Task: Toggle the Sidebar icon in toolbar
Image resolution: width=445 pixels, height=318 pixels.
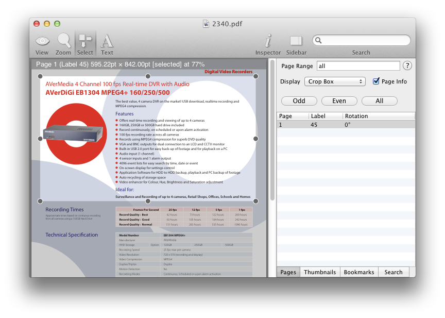Action: tap(296, 41)
